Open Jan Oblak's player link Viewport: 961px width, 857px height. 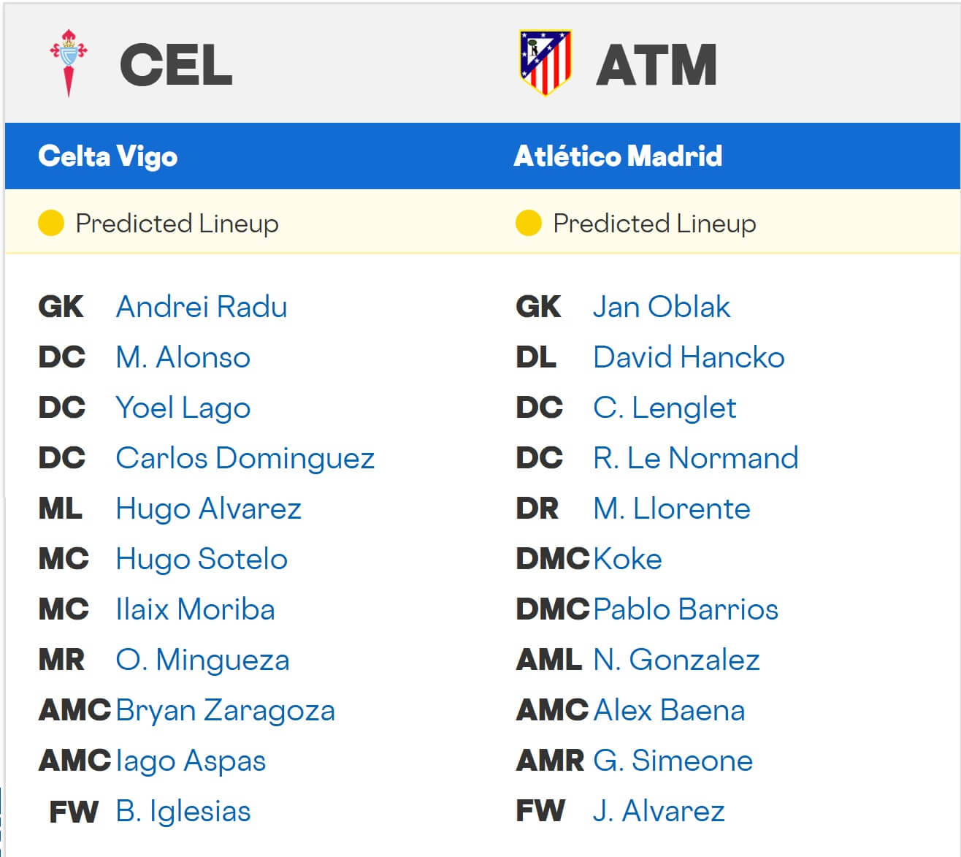pyautogui.click(x=662, y=307)
